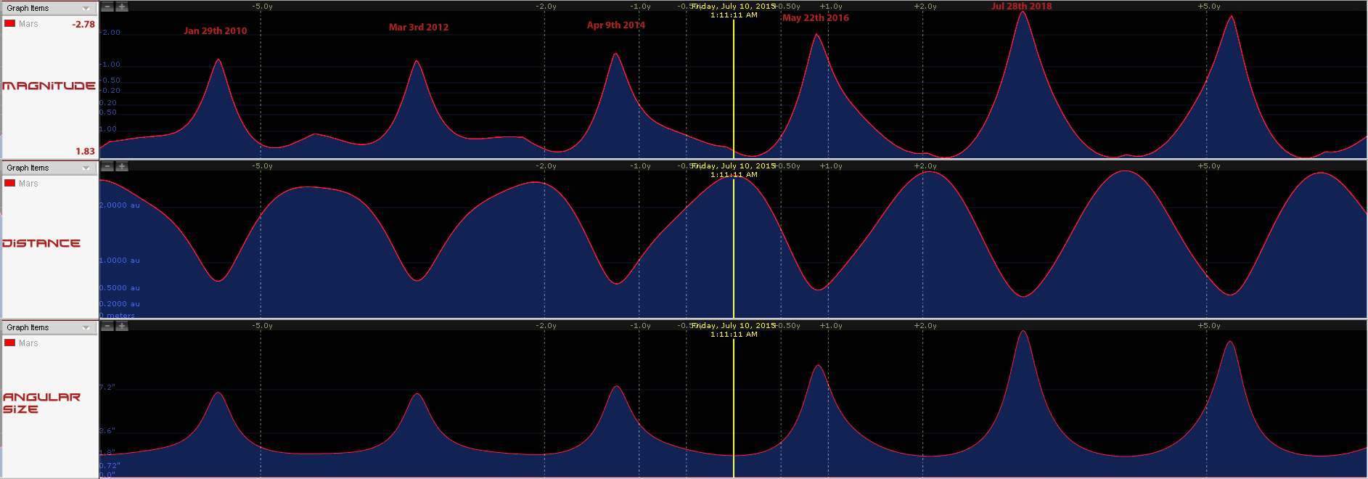Click the minus button on the Distance graph
Screen dimensions: 1368x479
click(107, 166)
